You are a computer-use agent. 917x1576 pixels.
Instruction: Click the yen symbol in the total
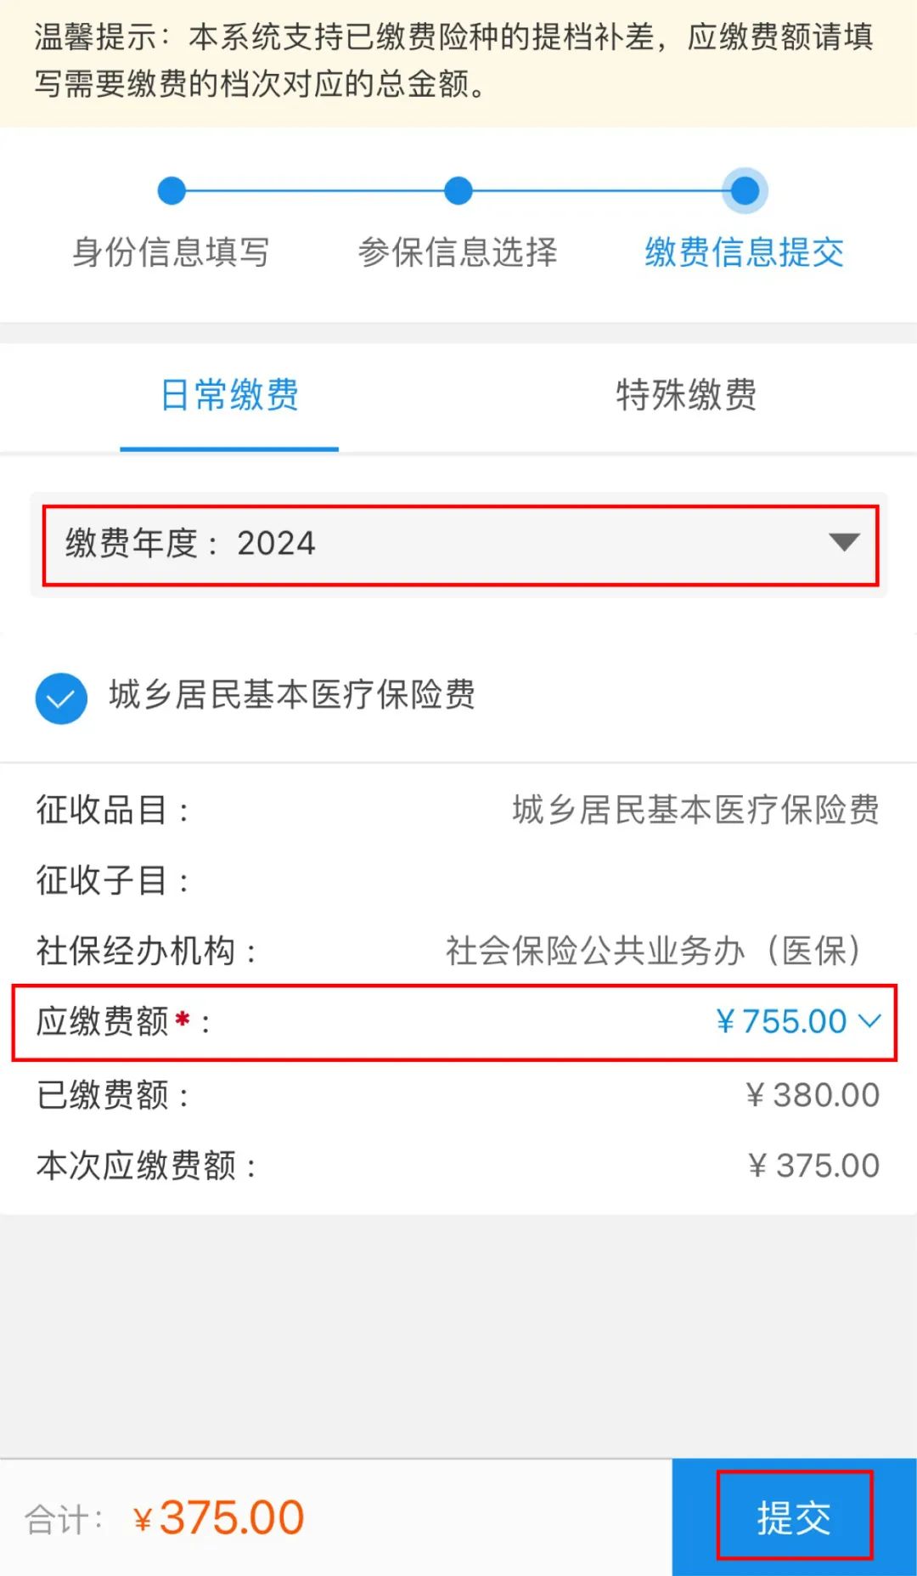[x=143, y=1519]
